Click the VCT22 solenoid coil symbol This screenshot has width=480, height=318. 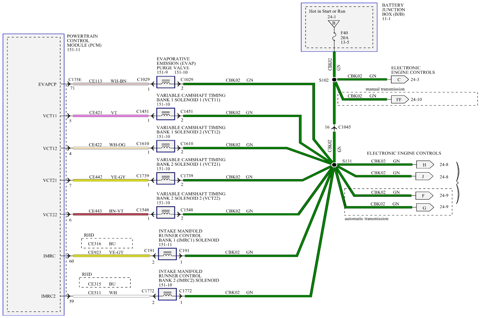pyautogui.click(x=166, y=213)
